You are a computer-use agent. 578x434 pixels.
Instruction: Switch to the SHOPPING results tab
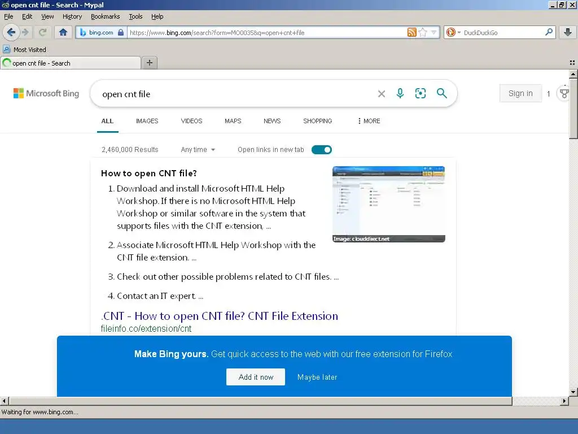click(x=318, y=121)
